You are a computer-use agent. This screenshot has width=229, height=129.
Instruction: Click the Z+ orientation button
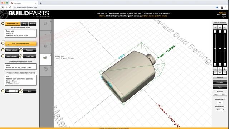coord(225,28)
